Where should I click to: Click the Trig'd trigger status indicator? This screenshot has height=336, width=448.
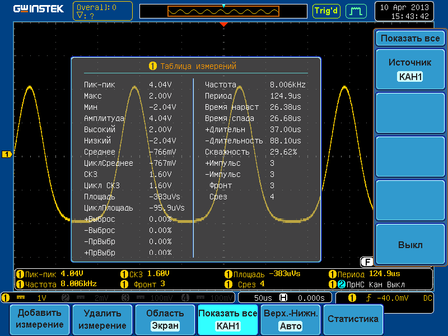tap(326, 11)
